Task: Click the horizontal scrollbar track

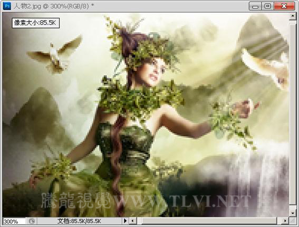Action: point(209,221)
